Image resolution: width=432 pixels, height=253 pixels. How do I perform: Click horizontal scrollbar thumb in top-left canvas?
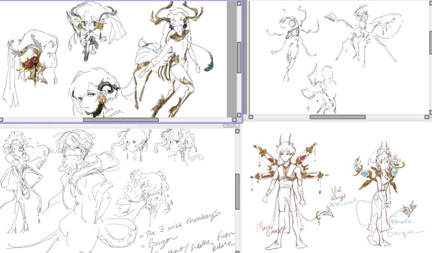coord(121,120)
